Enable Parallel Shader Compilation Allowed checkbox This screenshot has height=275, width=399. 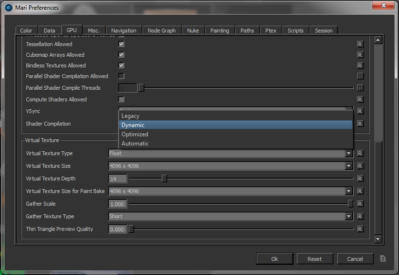pos(121,76)
